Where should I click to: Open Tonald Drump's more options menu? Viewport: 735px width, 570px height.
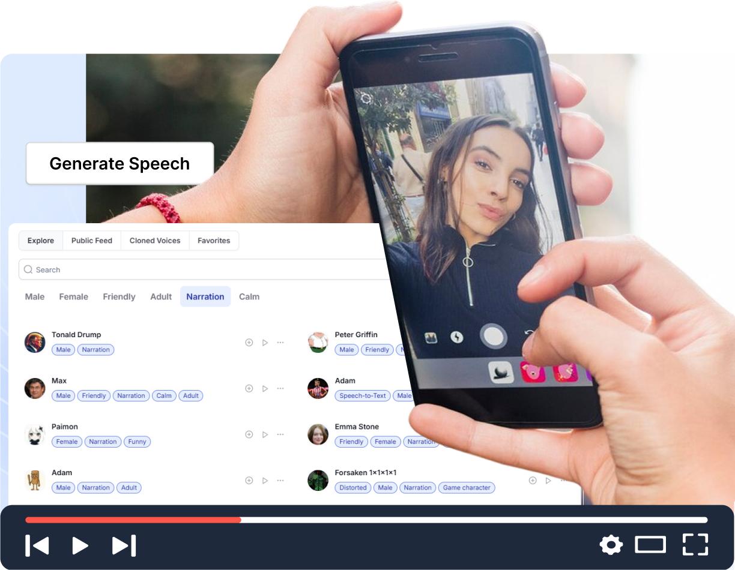coord(280,342)
